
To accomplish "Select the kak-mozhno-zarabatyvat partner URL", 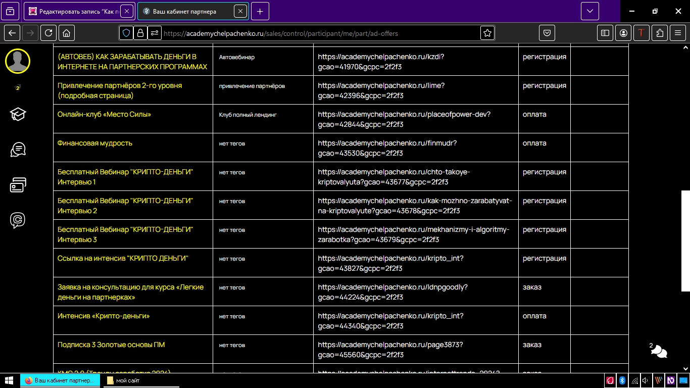I will click(415, 206).
